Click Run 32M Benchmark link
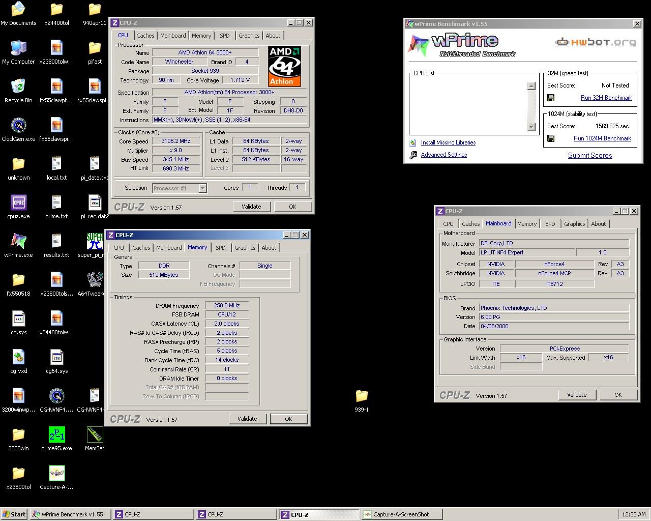 click(606, 98)
